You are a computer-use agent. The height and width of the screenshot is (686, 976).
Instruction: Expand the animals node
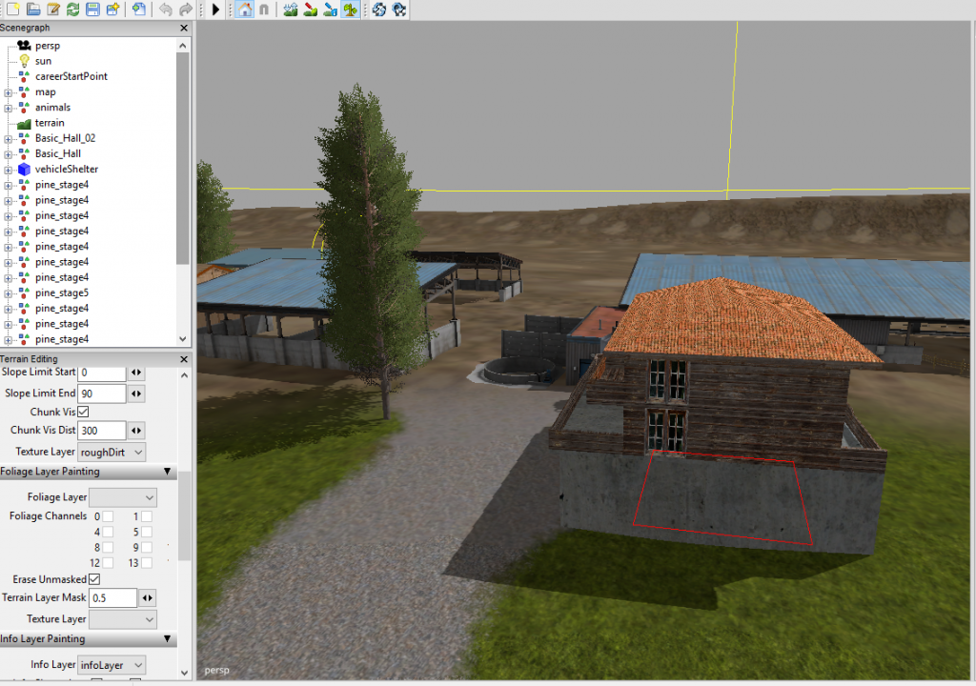(8, 109)
